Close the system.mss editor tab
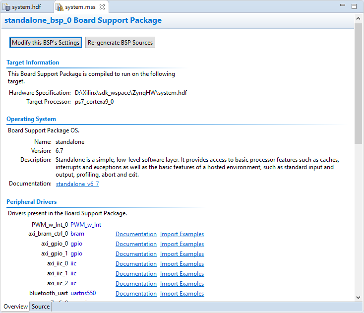Viewport: 364px width, 313px height. point(102,7)
